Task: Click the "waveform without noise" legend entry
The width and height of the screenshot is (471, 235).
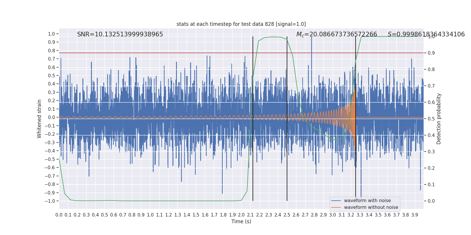Action: pyautogui.click(x=371, y=207)
